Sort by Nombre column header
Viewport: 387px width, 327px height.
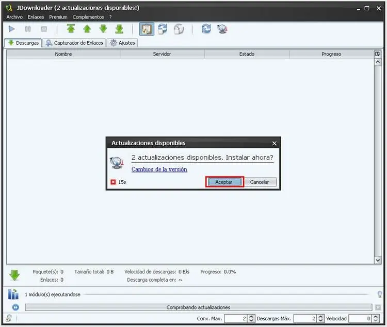pyautogui.click(x=63, y=54)
